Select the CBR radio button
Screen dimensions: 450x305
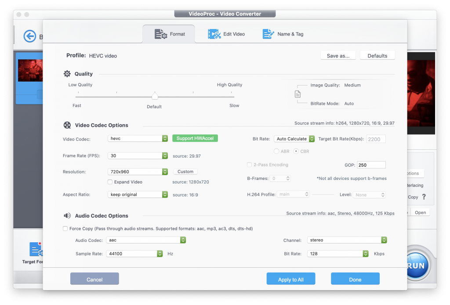(x=296, y=151)
